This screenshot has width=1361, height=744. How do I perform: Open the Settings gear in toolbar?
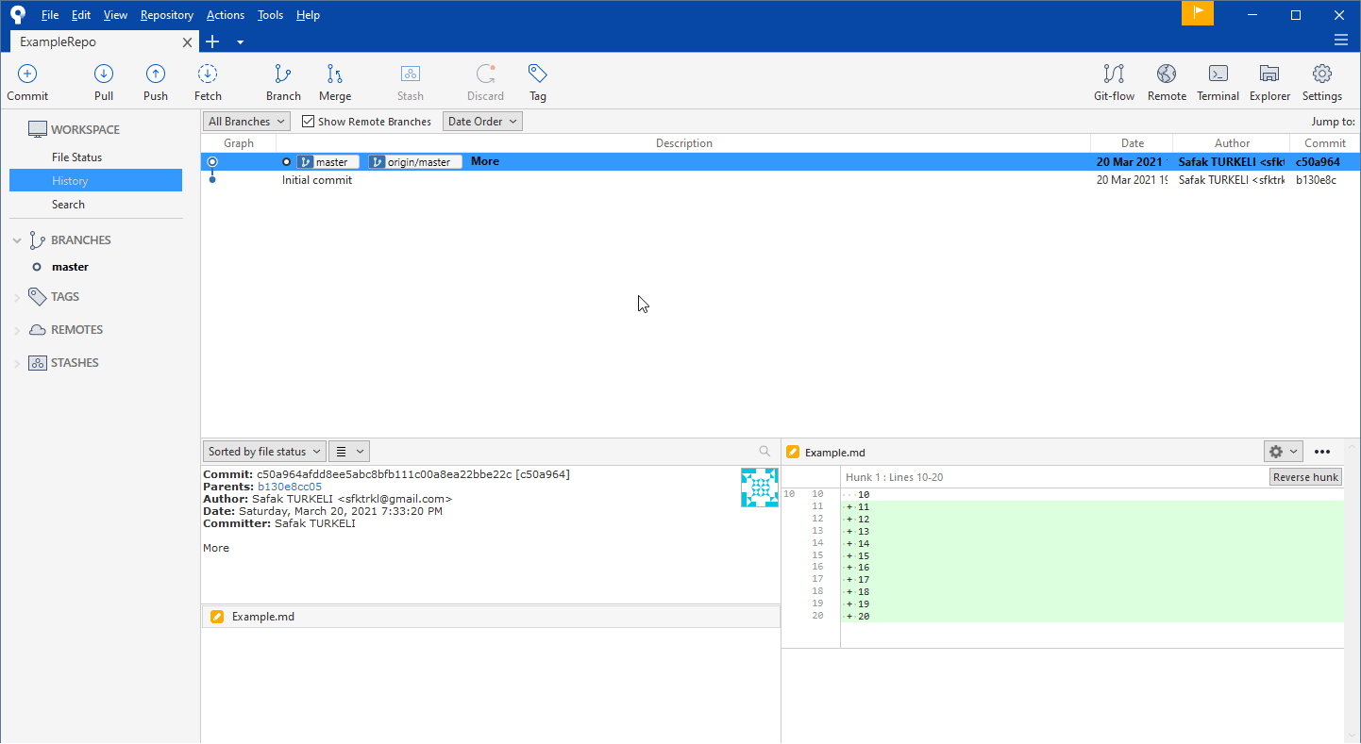(1322, 74)
